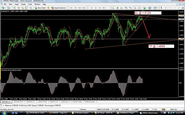
Task: Switch to the M1 timeframe
Action: point(71,8)
